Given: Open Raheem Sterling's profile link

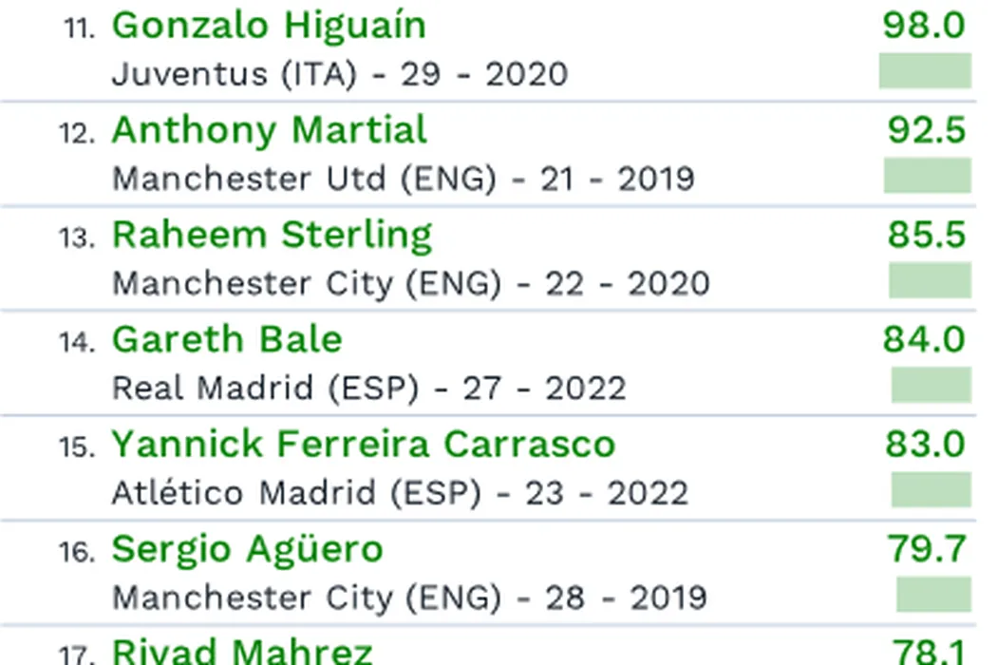Looking at the screenshot, I should (x=272, y=235).
